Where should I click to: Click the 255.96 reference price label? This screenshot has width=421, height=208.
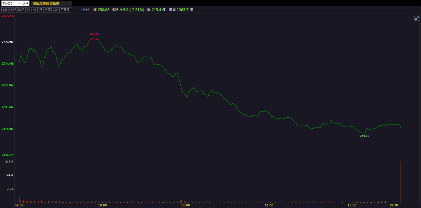pos(7,42)
